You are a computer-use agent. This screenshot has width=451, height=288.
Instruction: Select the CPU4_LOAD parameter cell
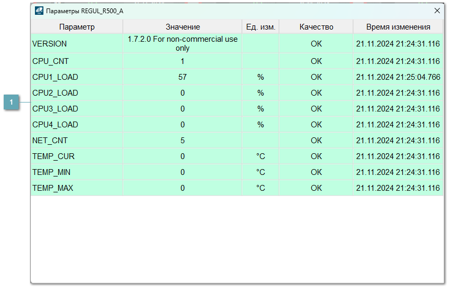click(77, 124)
